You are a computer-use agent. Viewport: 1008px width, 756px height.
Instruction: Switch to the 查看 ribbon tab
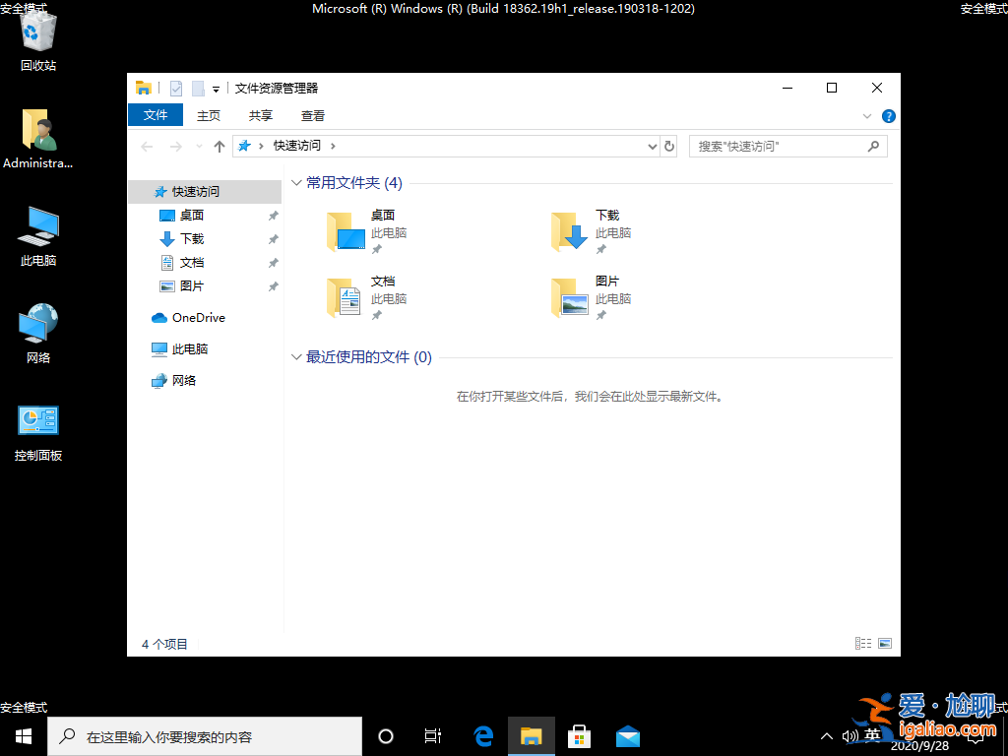pos(312,115)
